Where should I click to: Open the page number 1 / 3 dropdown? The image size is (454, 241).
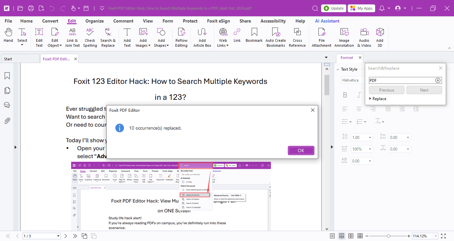click(x=58, y=236)
